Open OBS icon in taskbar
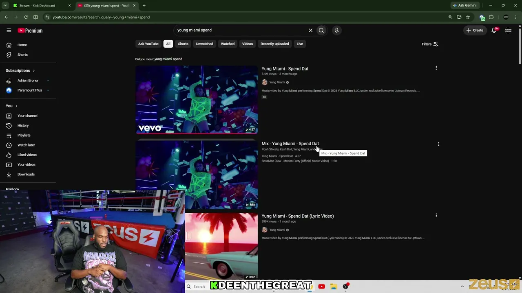Screen dimensions: 522x293 345,286
